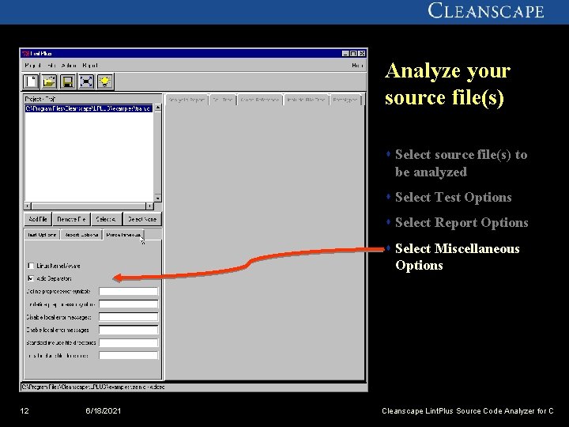
Task: Maximize the LintPlus window
Action: 353,54
